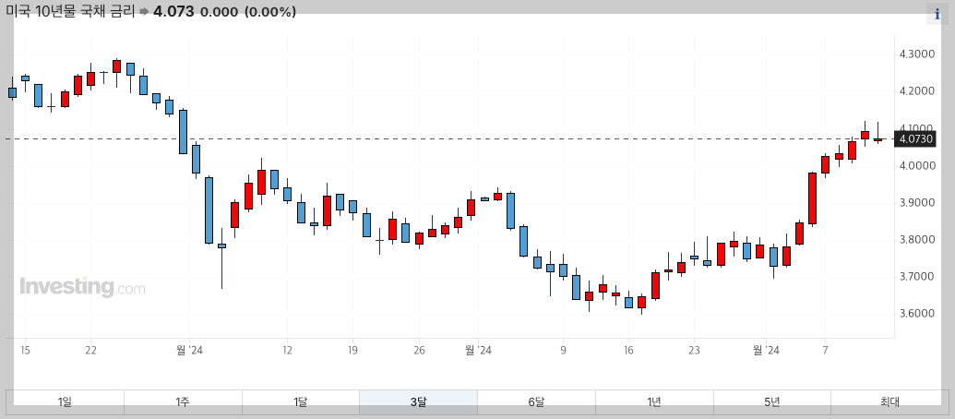The width and height of the screenshot is (955, 419).
Task: Click the 미국 10년물 국채 금리 title
Action: click(70, 12)
